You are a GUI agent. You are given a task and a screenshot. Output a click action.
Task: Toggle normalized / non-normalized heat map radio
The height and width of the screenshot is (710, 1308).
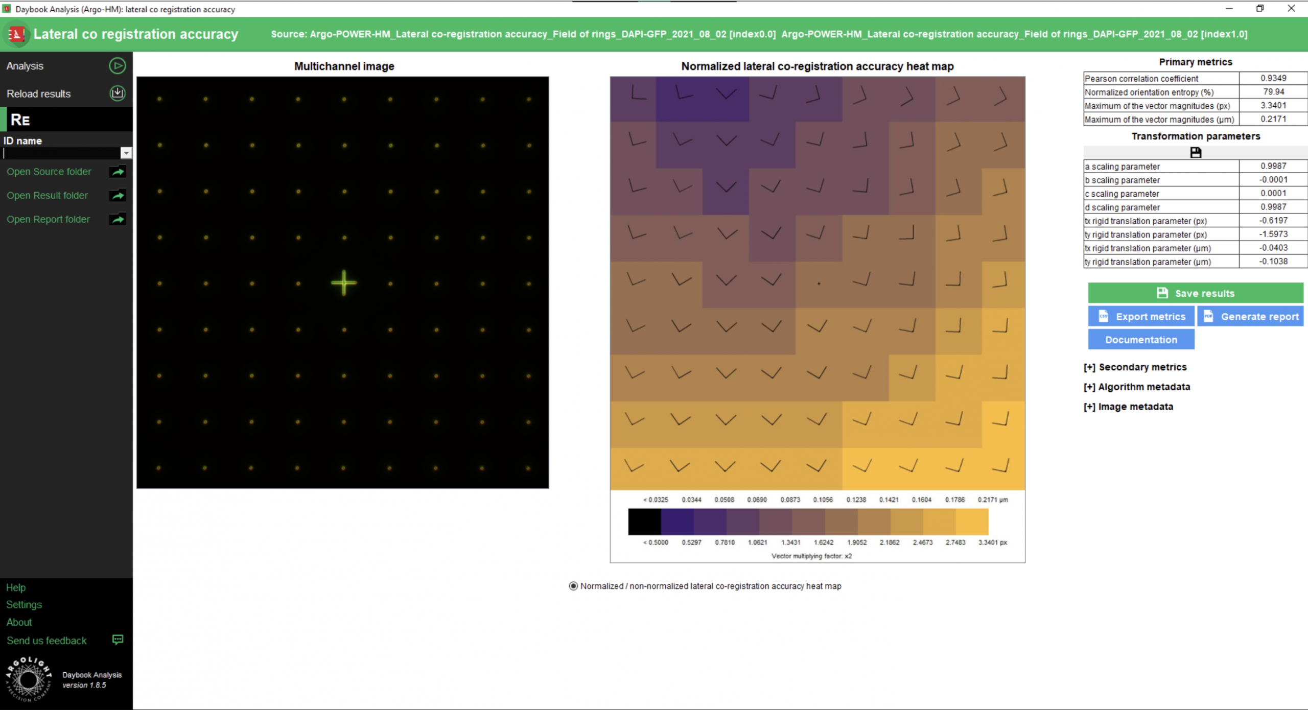[x=573, y=586]
